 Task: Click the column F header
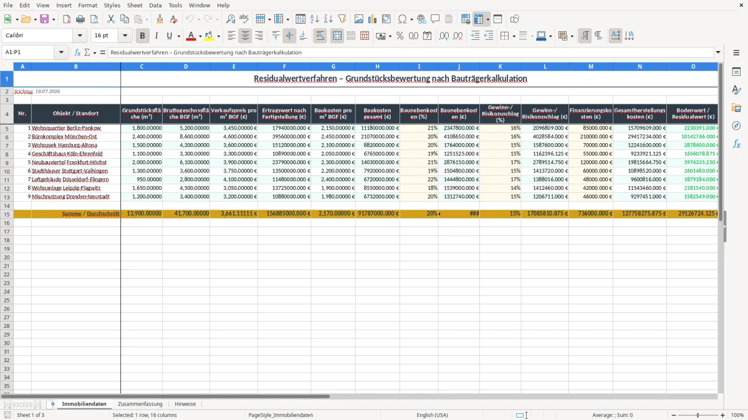(x=284, y=66)
